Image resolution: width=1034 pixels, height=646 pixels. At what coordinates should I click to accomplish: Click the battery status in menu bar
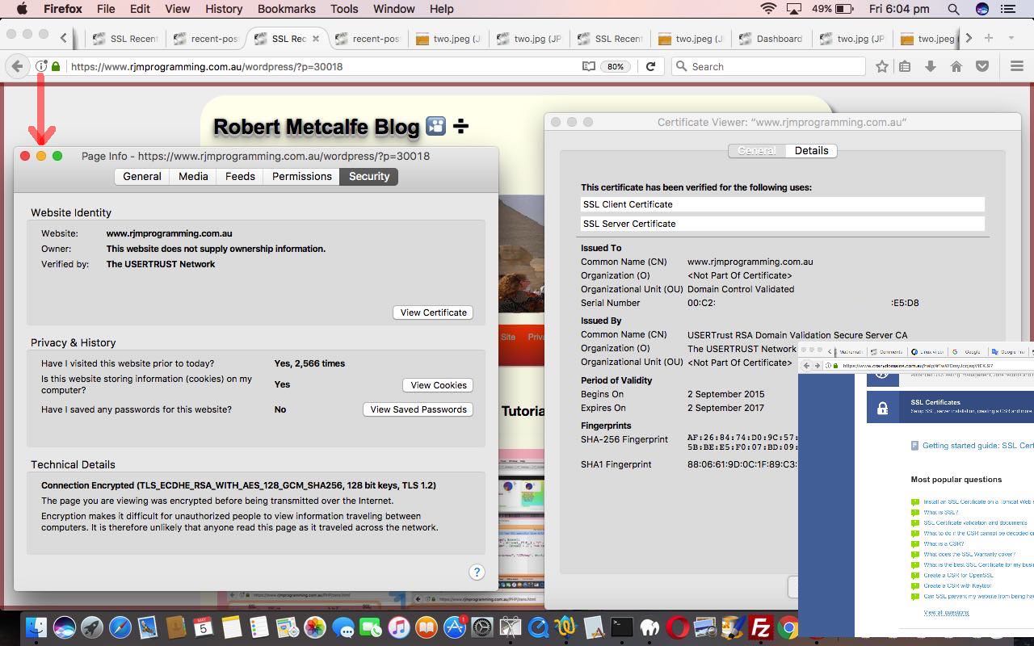(833, 9)
